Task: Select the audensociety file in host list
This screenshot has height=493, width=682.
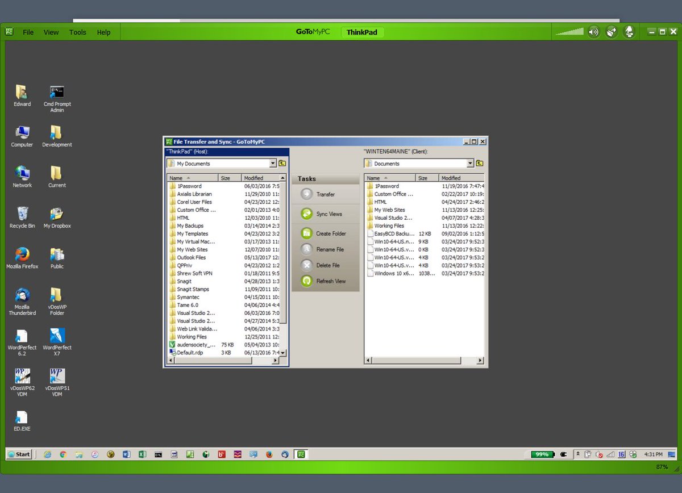Action: pyautogui.click(x=194, y=345)
